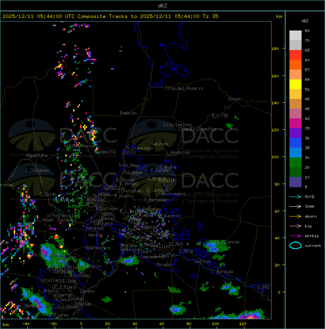The width and height of the screenshot is (325, 329).
Task: Click the Agrelo label
Action: (95, 235)
